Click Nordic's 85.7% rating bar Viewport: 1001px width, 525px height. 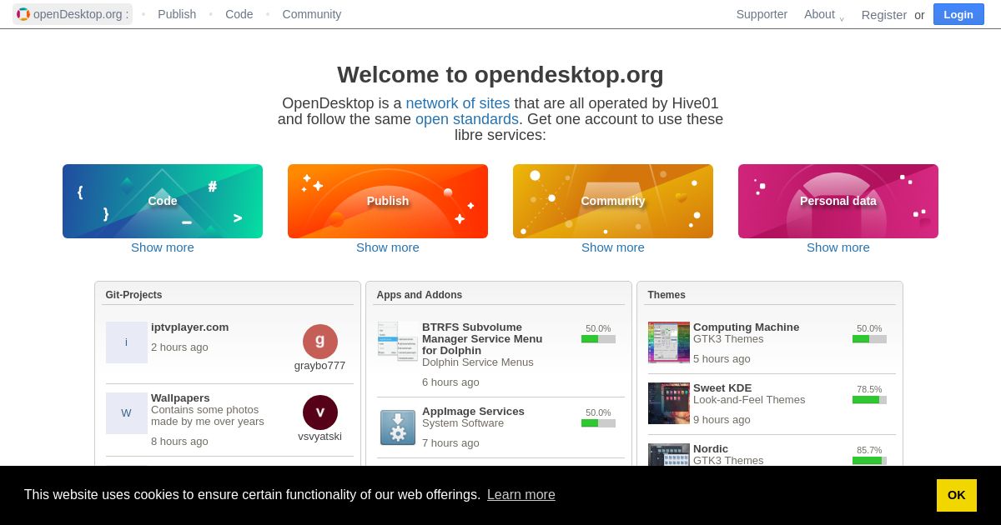pyautogui.click(x=869, y=461)
